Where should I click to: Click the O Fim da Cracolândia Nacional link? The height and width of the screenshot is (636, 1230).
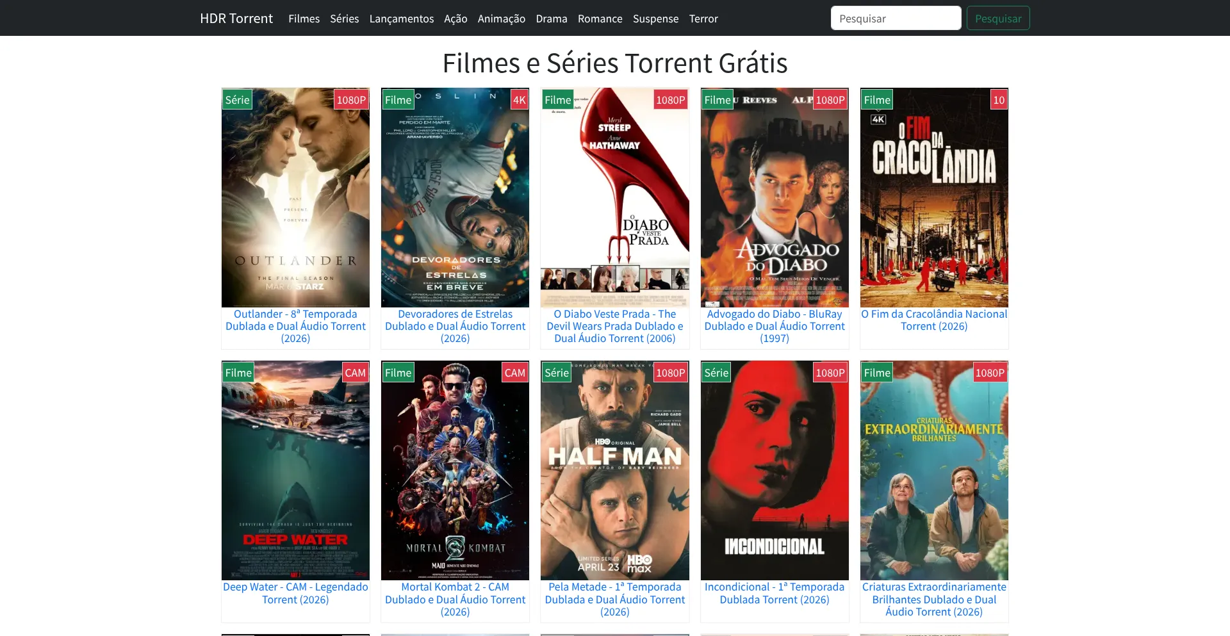point(934,320)
